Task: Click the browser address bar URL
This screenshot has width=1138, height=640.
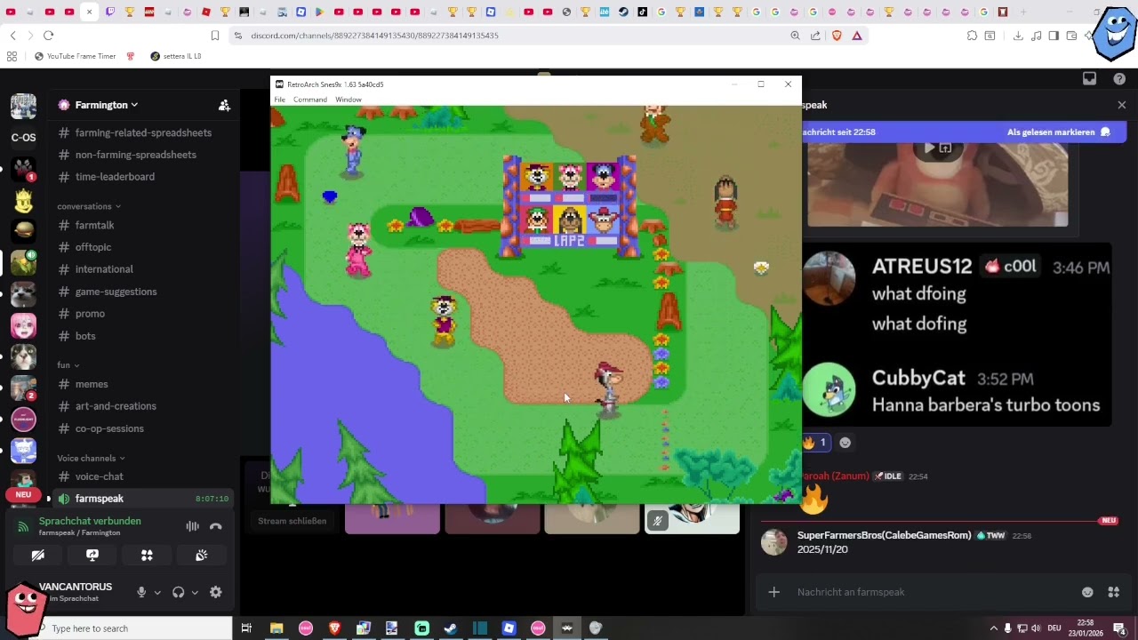Action: [374, 36]
